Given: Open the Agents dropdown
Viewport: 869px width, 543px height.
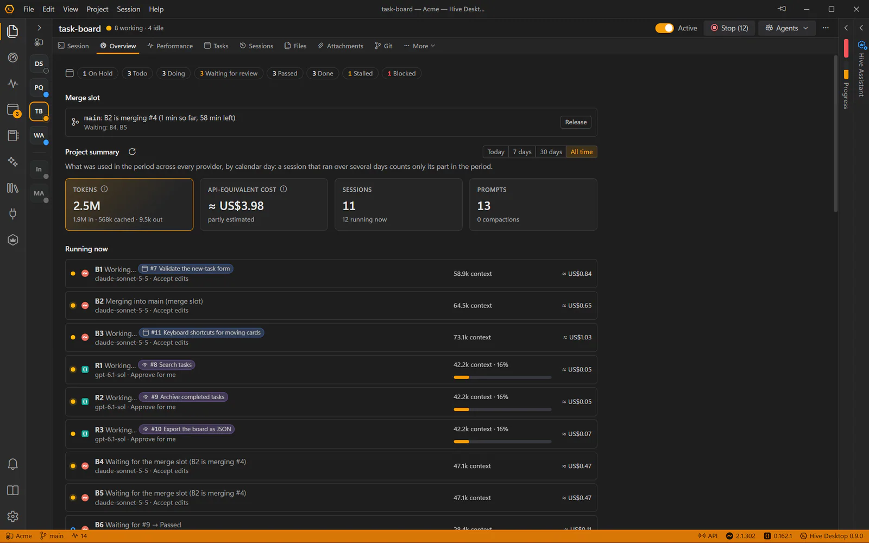Looking at the screenshot, I should point(787,28).
